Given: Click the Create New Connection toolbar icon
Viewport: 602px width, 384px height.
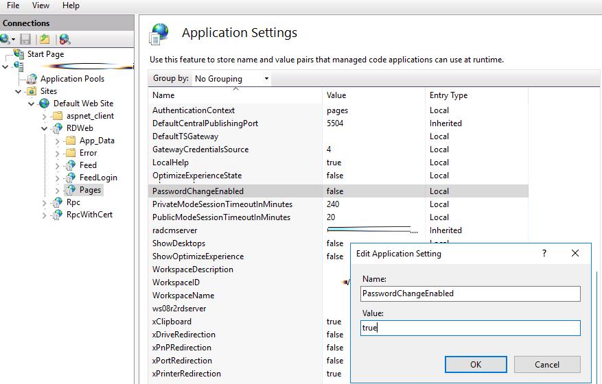Looking at the screenshot, I should pos(7,39).
